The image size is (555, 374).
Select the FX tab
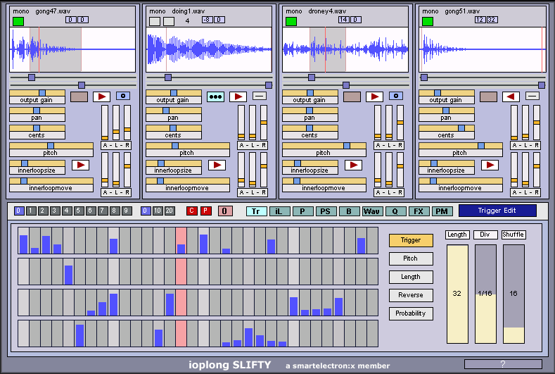pos(419,211)
